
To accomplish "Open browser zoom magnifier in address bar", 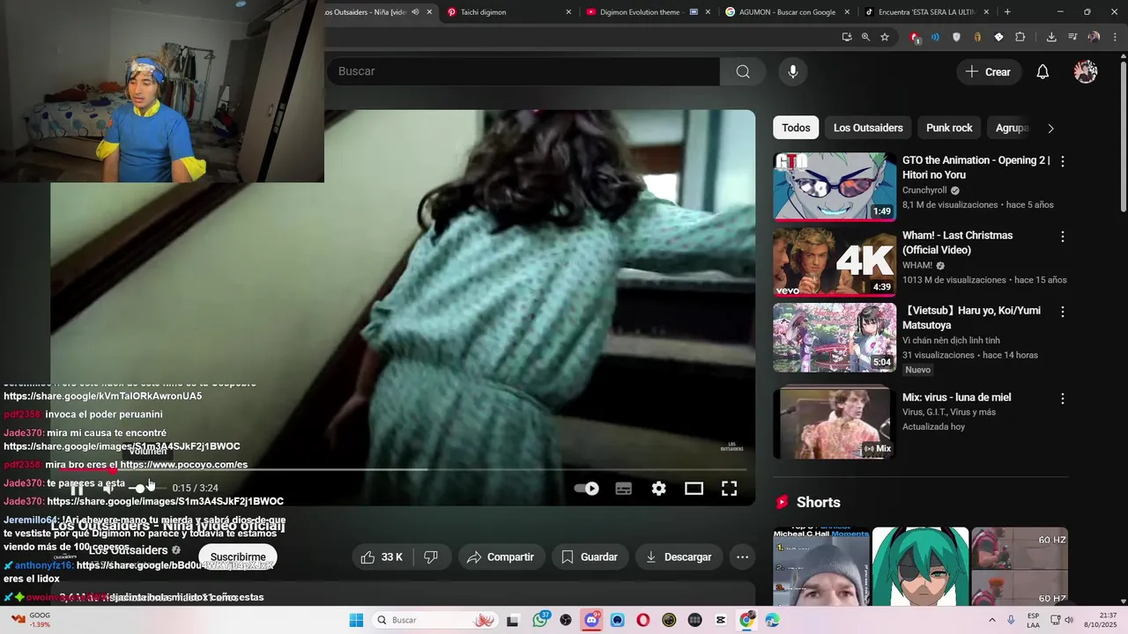I will 865,37.
